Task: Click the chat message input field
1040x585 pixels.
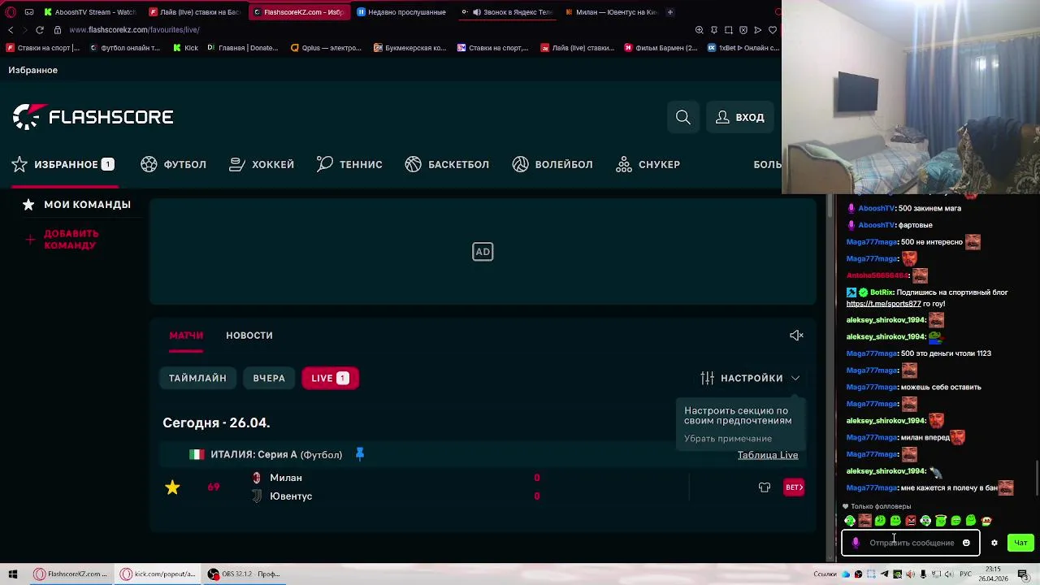Action: [x=912, y=543]
